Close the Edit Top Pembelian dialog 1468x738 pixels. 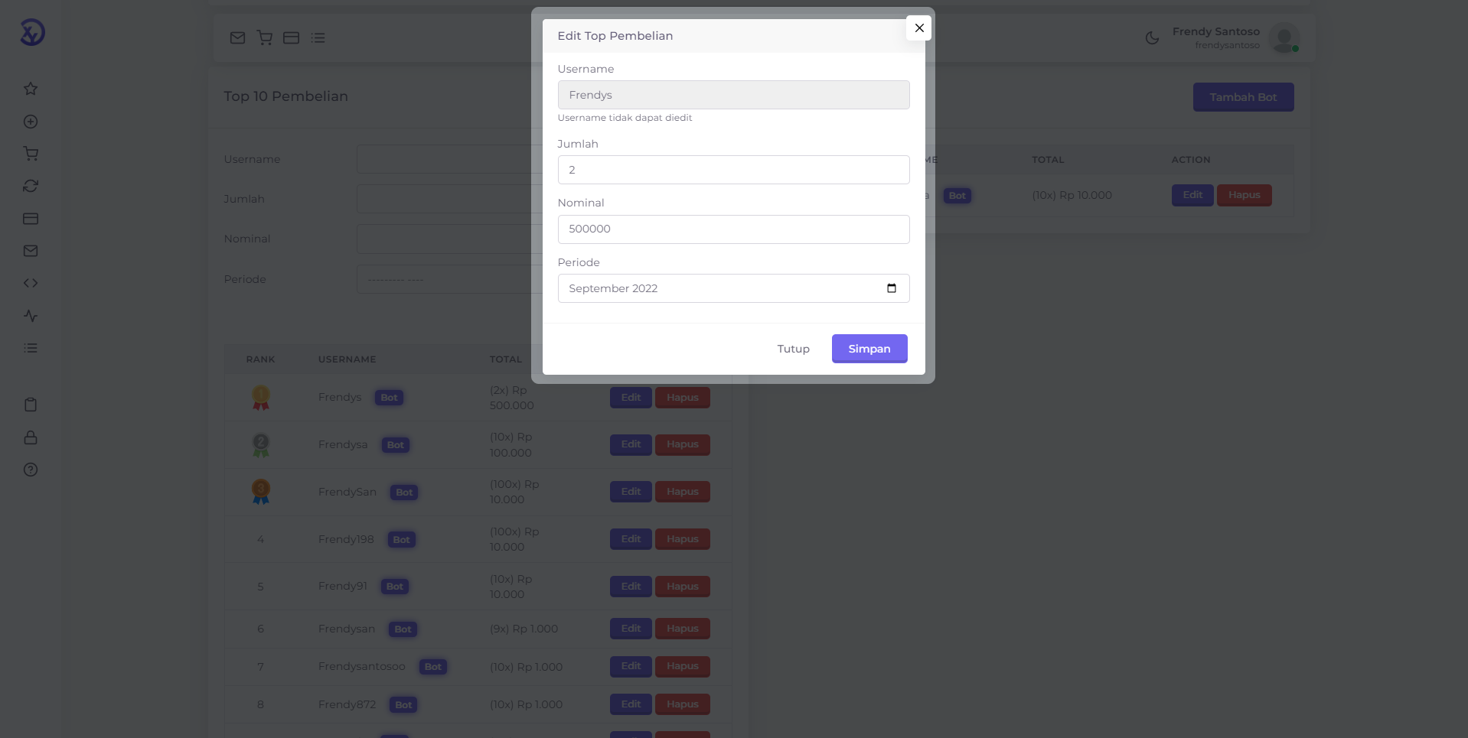coord(919,28)
